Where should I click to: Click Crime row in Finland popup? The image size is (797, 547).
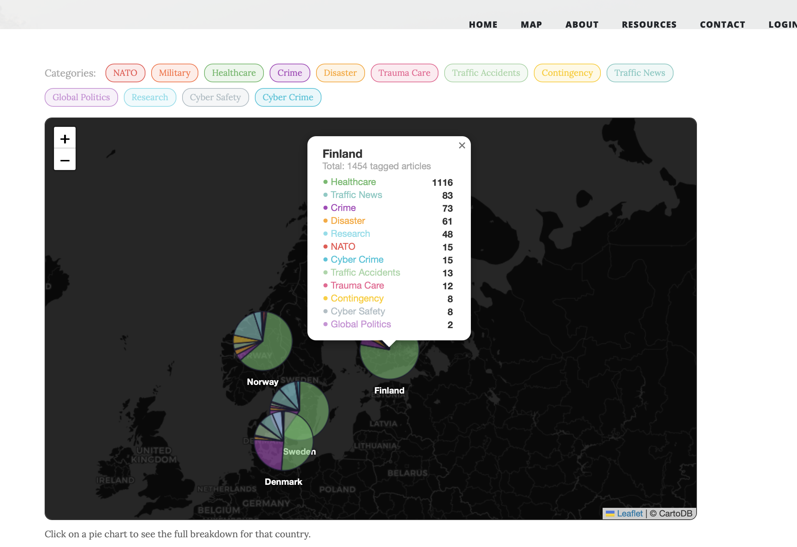click(388, 208)
